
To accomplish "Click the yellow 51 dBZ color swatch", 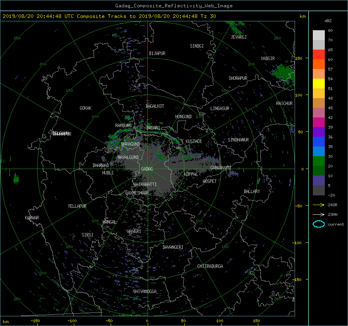I will pos(319,84).
